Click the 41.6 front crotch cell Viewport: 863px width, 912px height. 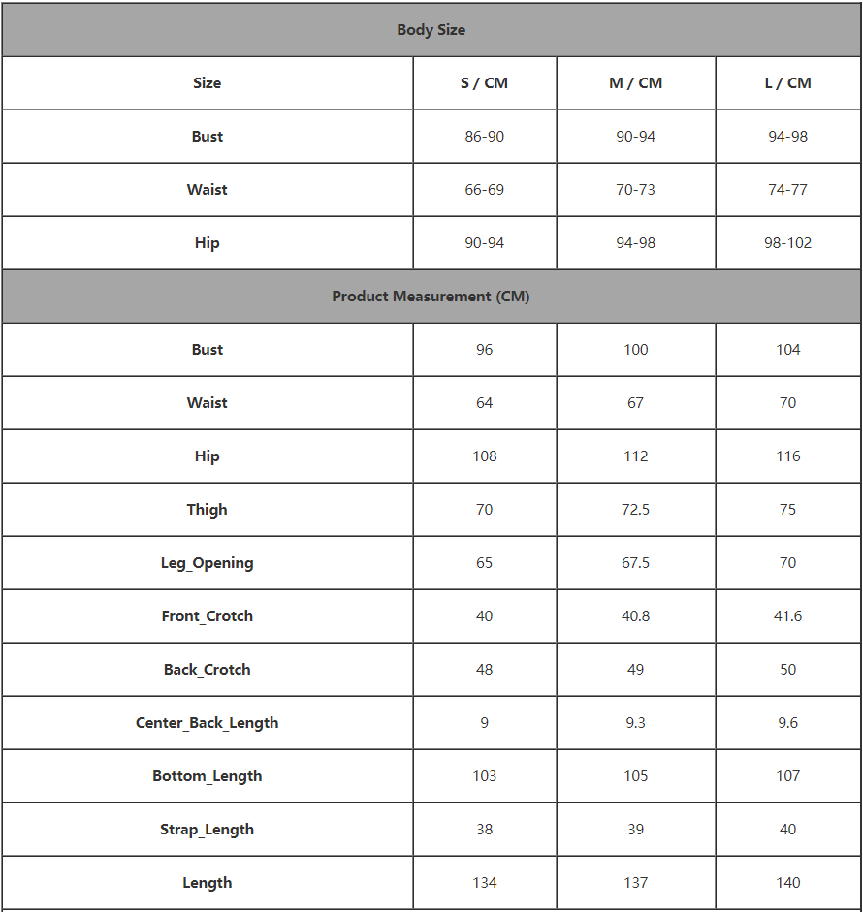coord(787,616)
